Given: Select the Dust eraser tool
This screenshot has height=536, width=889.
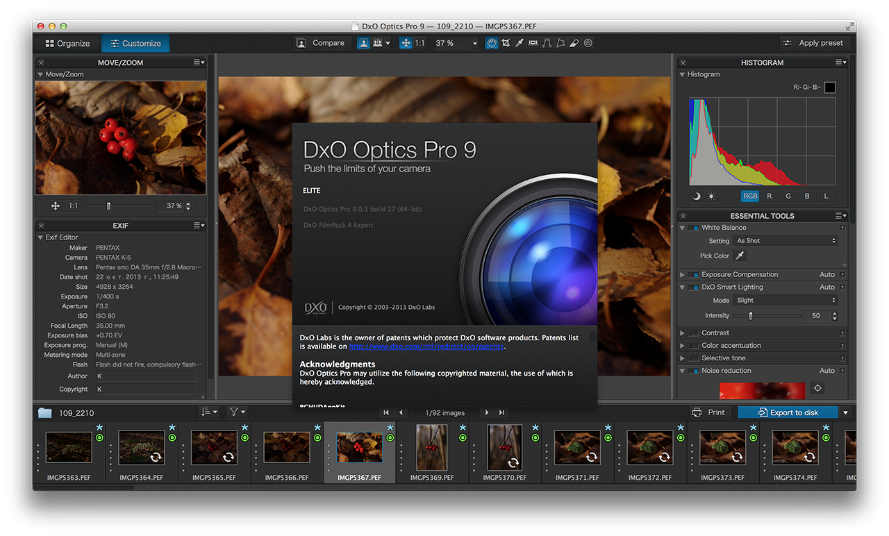Looking at the screenshot, I should tap(574, 43).
